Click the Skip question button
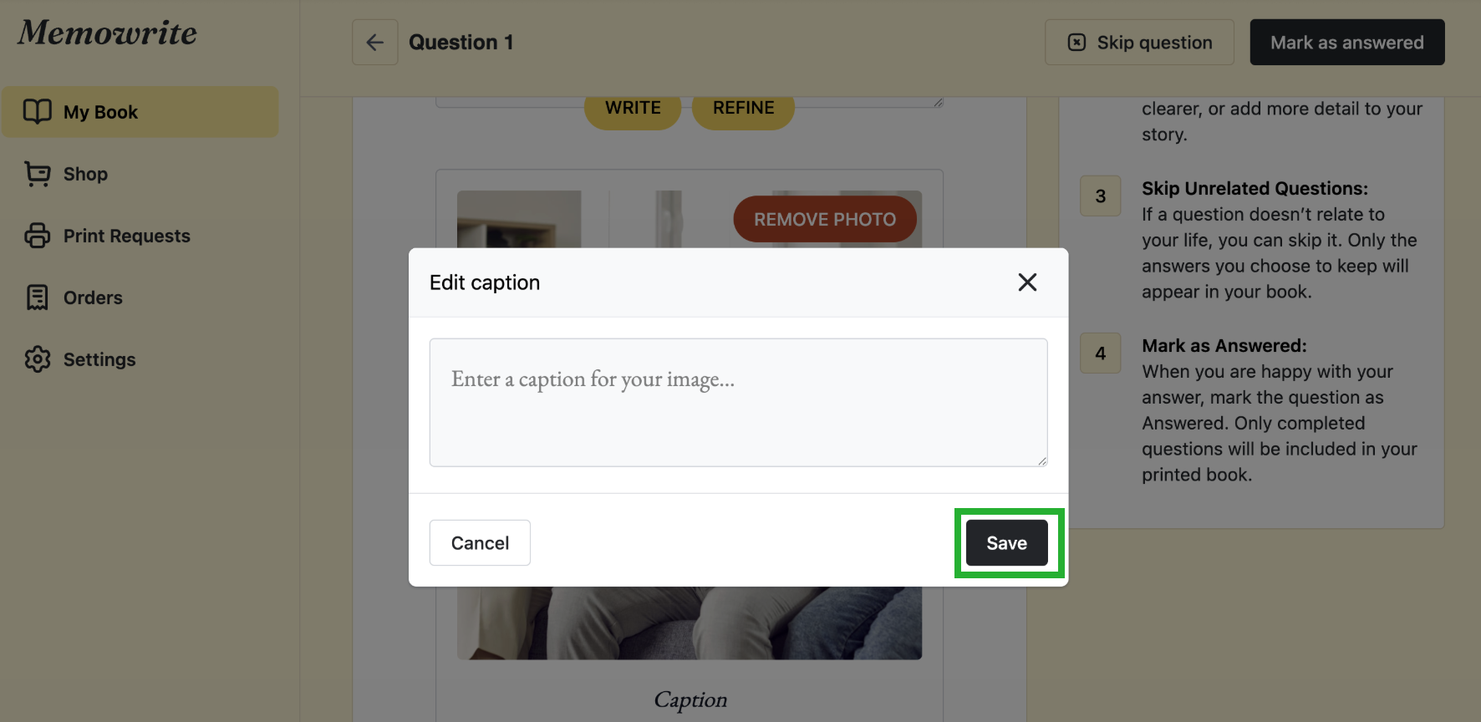 pyautogui.click(x=1139, y=43)
